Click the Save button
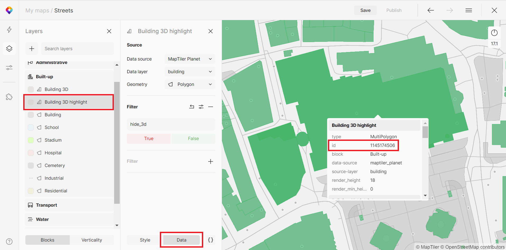Screen dimensions: 506x250 click(365, 10)
